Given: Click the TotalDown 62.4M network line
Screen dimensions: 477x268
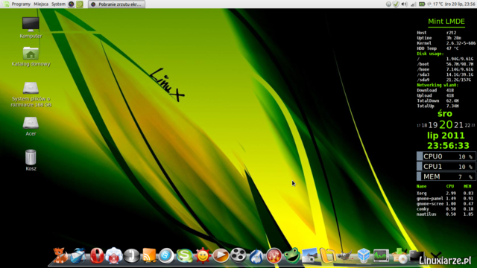Looking at the screenshot, I should tap(437, 100).
